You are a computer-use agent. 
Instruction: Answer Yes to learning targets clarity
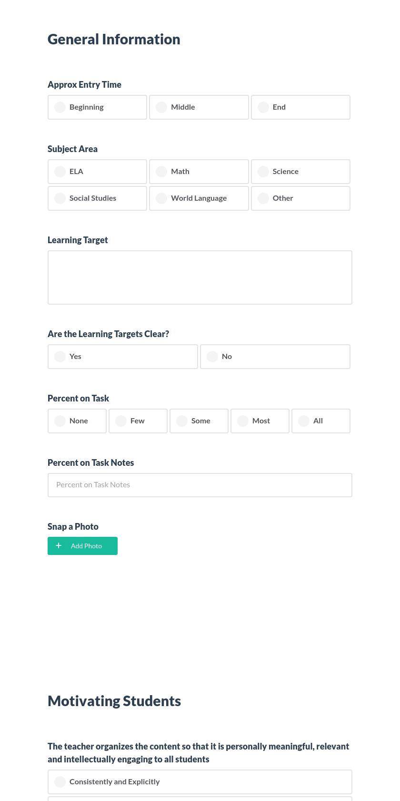pos(122,356)
